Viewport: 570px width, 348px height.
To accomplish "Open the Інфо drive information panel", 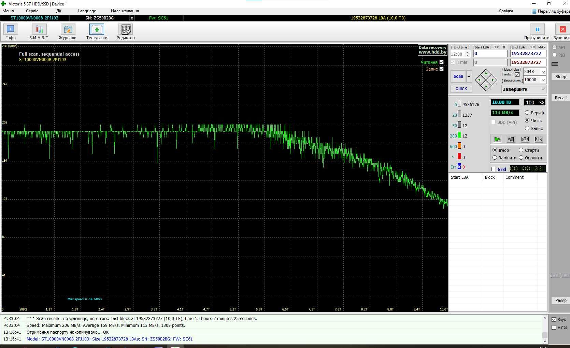I will click(11, 32).
